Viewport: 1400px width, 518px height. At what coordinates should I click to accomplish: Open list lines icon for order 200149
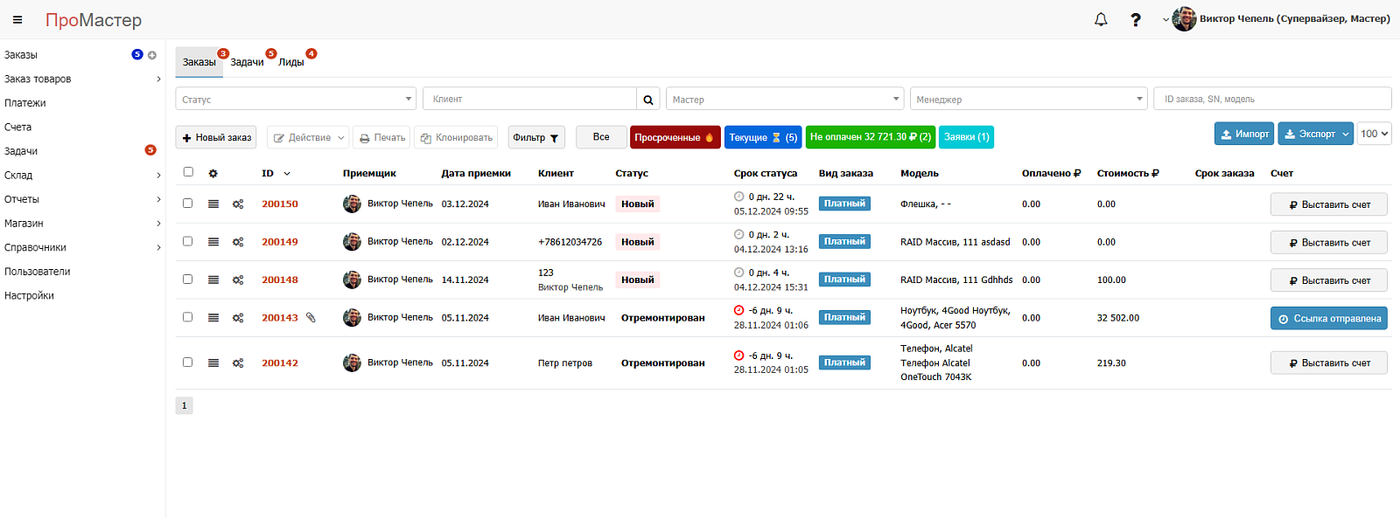coord(213,242)
